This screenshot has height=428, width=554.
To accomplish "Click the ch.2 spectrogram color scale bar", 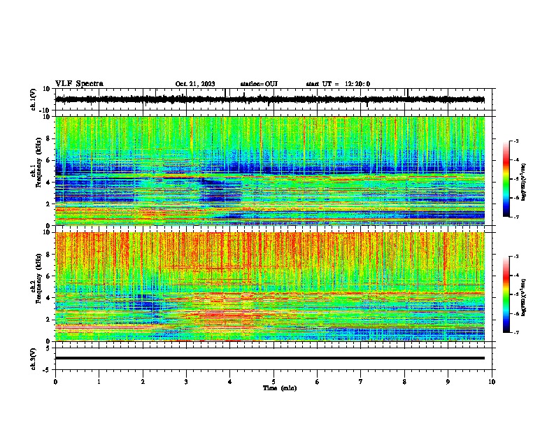I will (506, 294).
